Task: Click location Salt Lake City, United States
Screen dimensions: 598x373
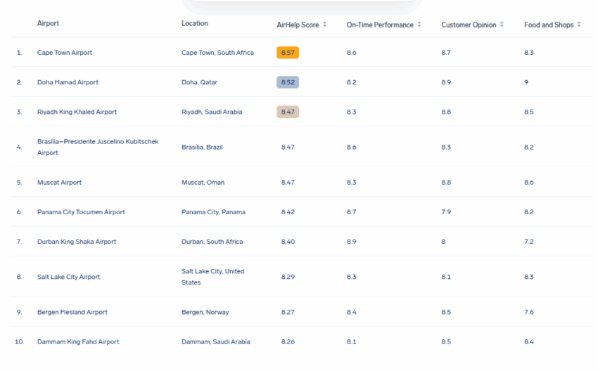Action: (x=212, y=277)
